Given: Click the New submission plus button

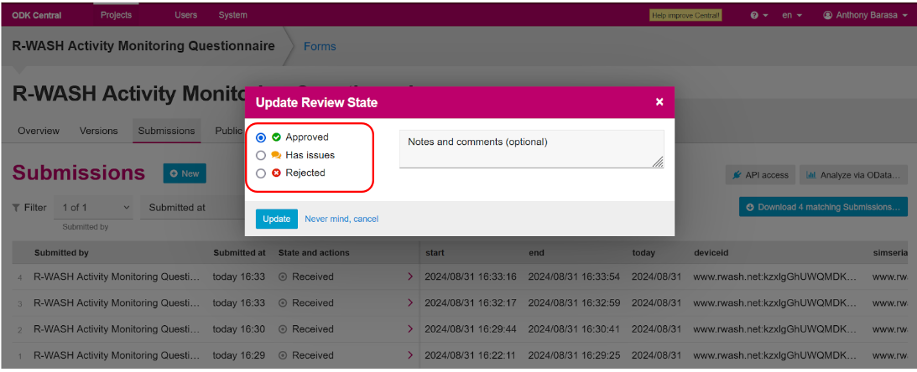Looking at the screenshot, I should click(x=185, y=173).
